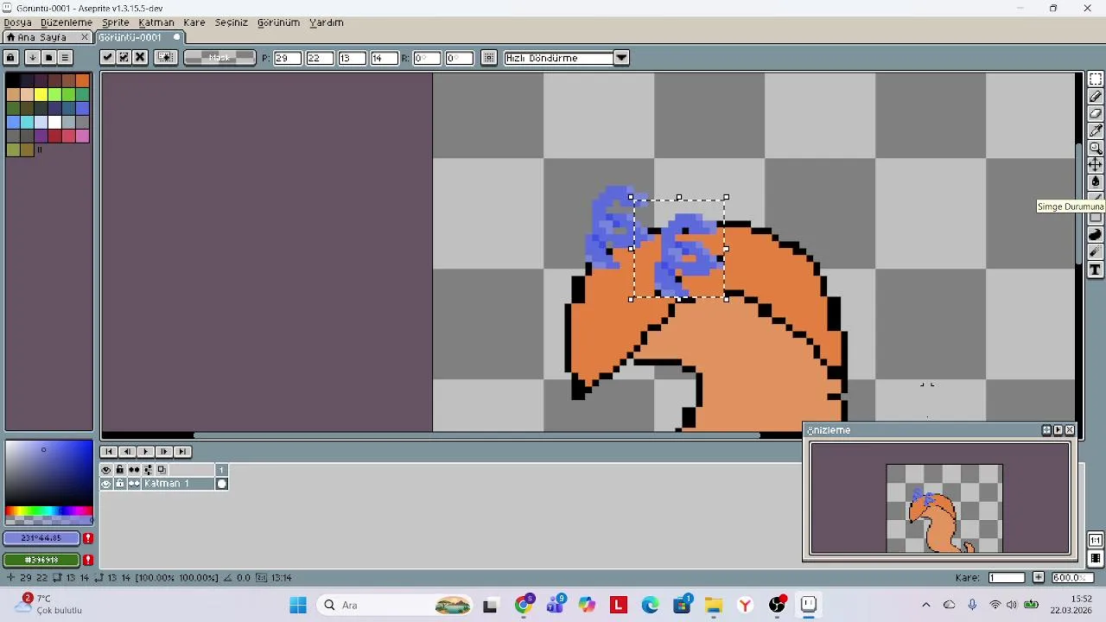Select the Rectangular Marquee tool
The image size is (1106, 622).
1096,79
